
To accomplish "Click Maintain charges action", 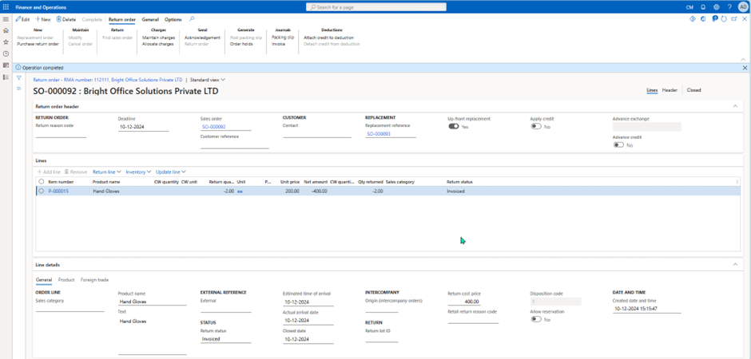I will [158, 37].
